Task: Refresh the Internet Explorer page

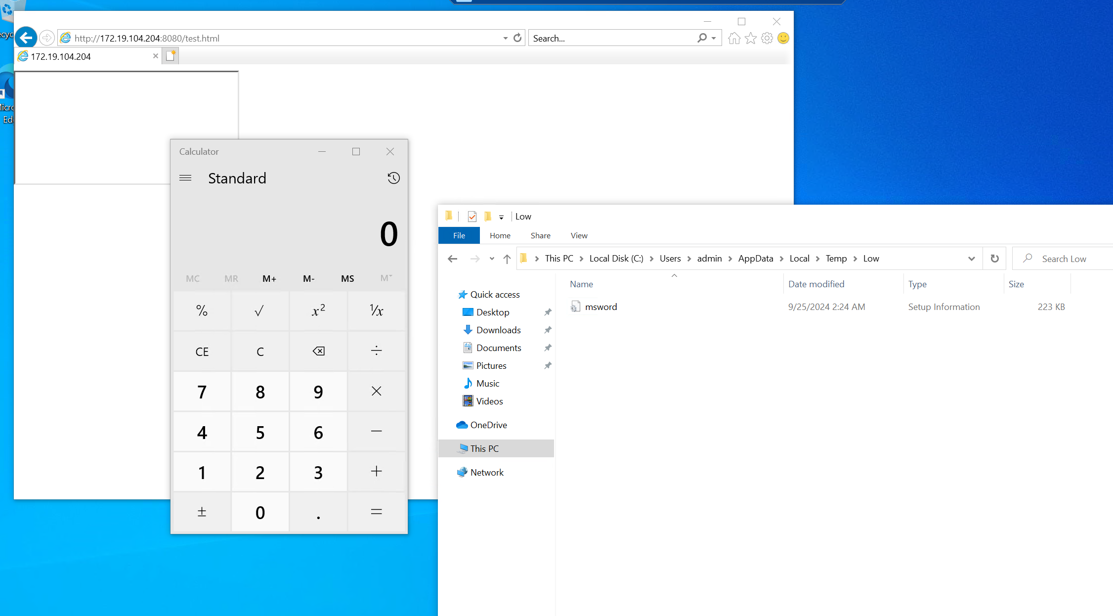Action: pos(517,38)
